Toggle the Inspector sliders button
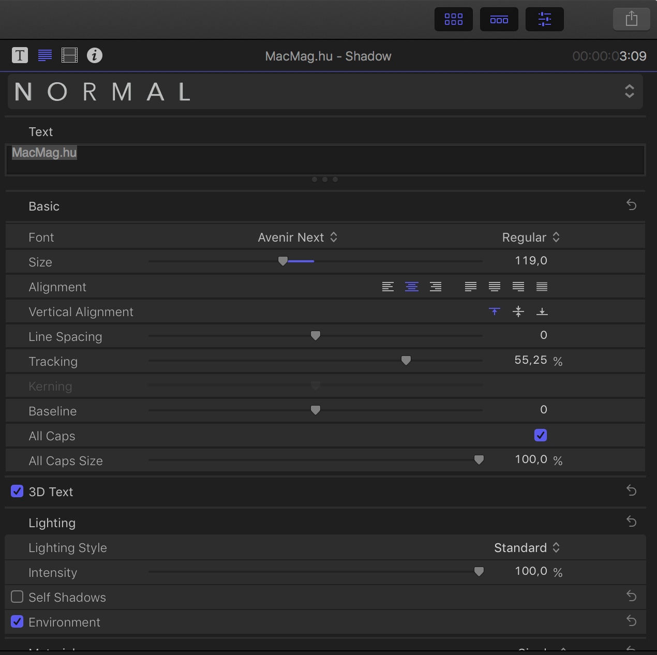 [x=545, y=20]
